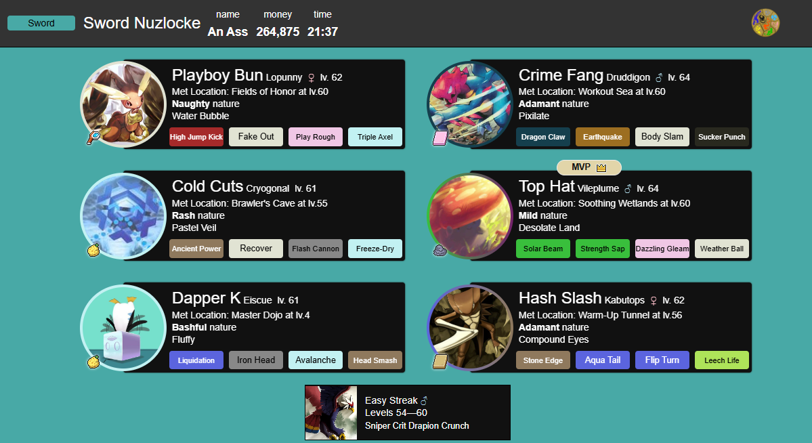Select the Leech Life move
Screen dimensions: 812x443
tap(722, 360)
